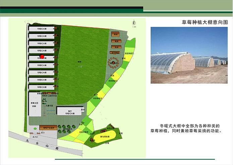Click the 儿童乐园 label
The width and height of the screenshot is (233, 165).
49,106
